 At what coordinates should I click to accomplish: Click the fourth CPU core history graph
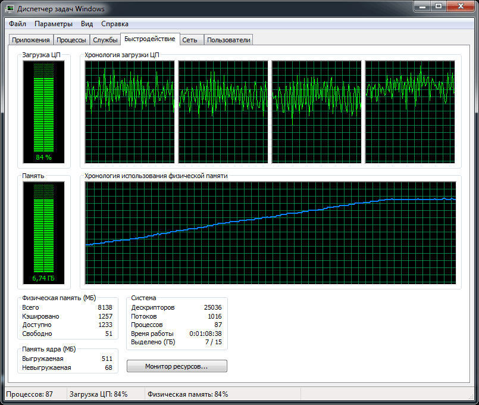(x=410, y=111)
